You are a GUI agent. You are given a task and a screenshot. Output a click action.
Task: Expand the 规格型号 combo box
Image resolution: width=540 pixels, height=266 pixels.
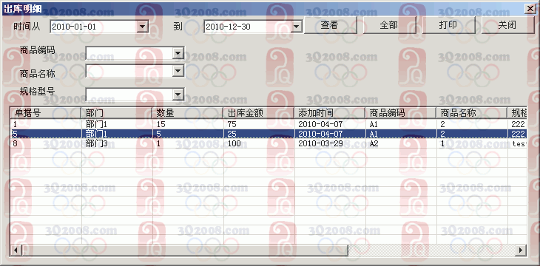coord(178,95)
